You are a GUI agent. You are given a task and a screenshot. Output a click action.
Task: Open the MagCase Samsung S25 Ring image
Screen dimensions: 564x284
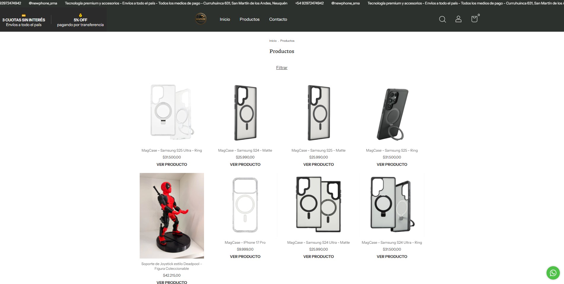point(392,113)
